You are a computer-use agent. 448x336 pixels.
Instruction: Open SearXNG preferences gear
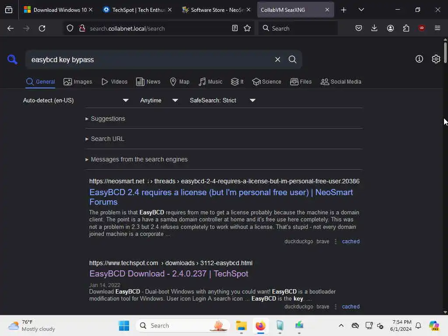[x=436, y=59]
